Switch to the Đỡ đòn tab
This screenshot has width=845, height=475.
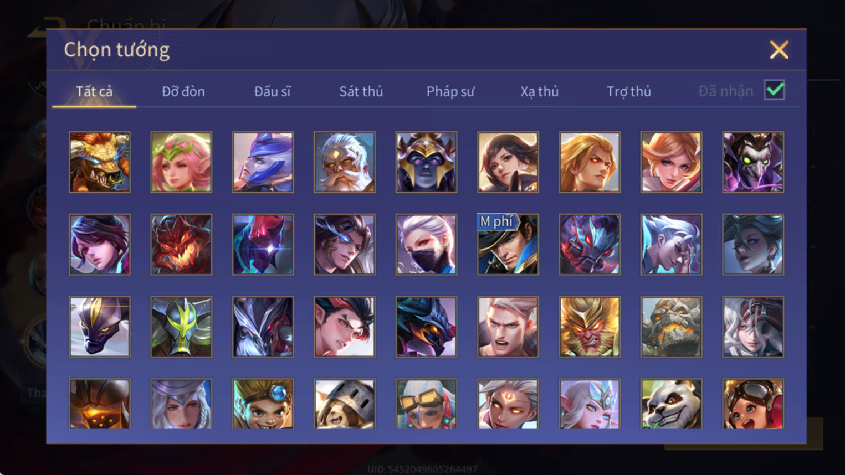click(183, 91)
